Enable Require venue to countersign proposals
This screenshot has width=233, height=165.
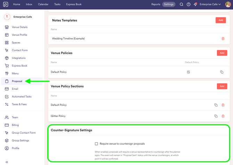(97, 144)
